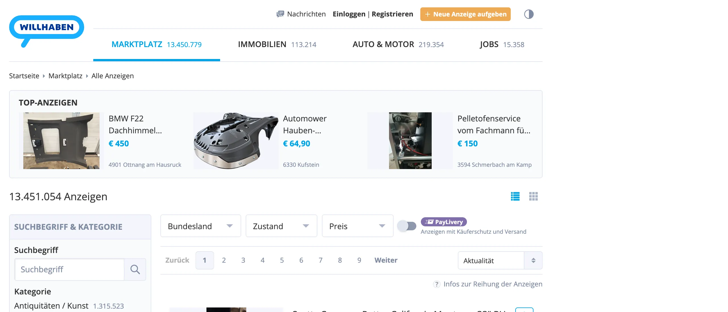This screenshot has height=312, width=728.
Task: Open BMW F22 Dachhimmel ad thumbnail
Action: point(61,141)
